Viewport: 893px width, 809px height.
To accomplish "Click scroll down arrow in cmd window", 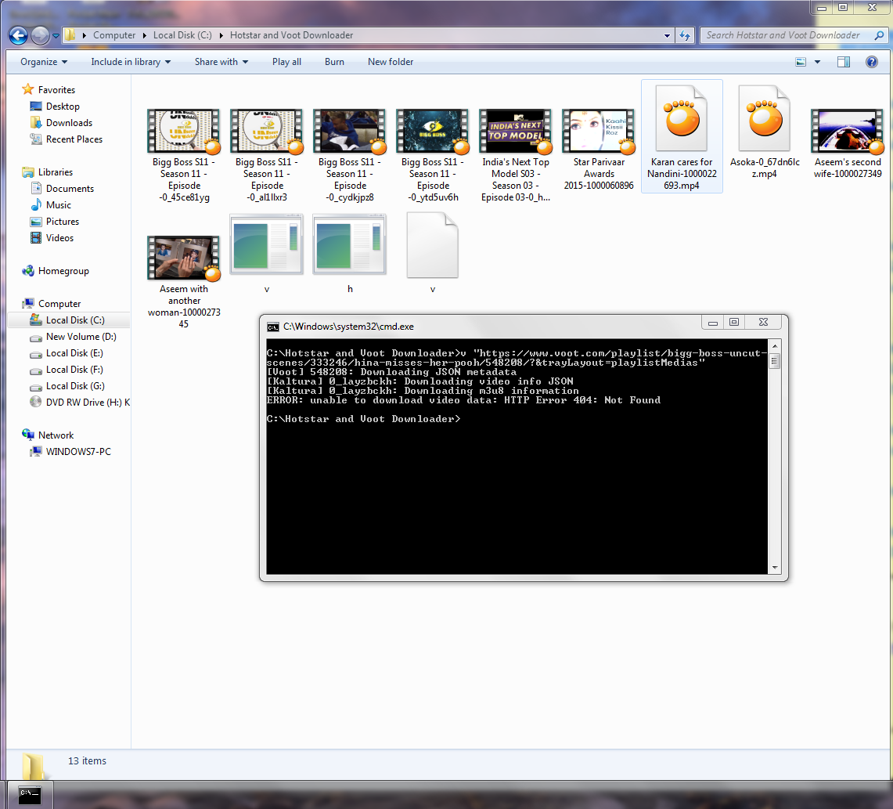I will click(x=775, y=568).
